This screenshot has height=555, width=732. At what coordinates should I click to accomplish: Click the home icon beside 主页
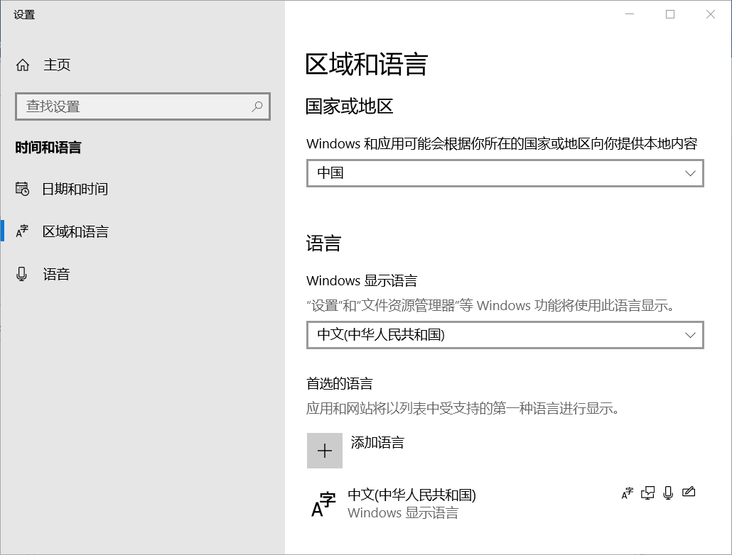click(x=23, y=65)
